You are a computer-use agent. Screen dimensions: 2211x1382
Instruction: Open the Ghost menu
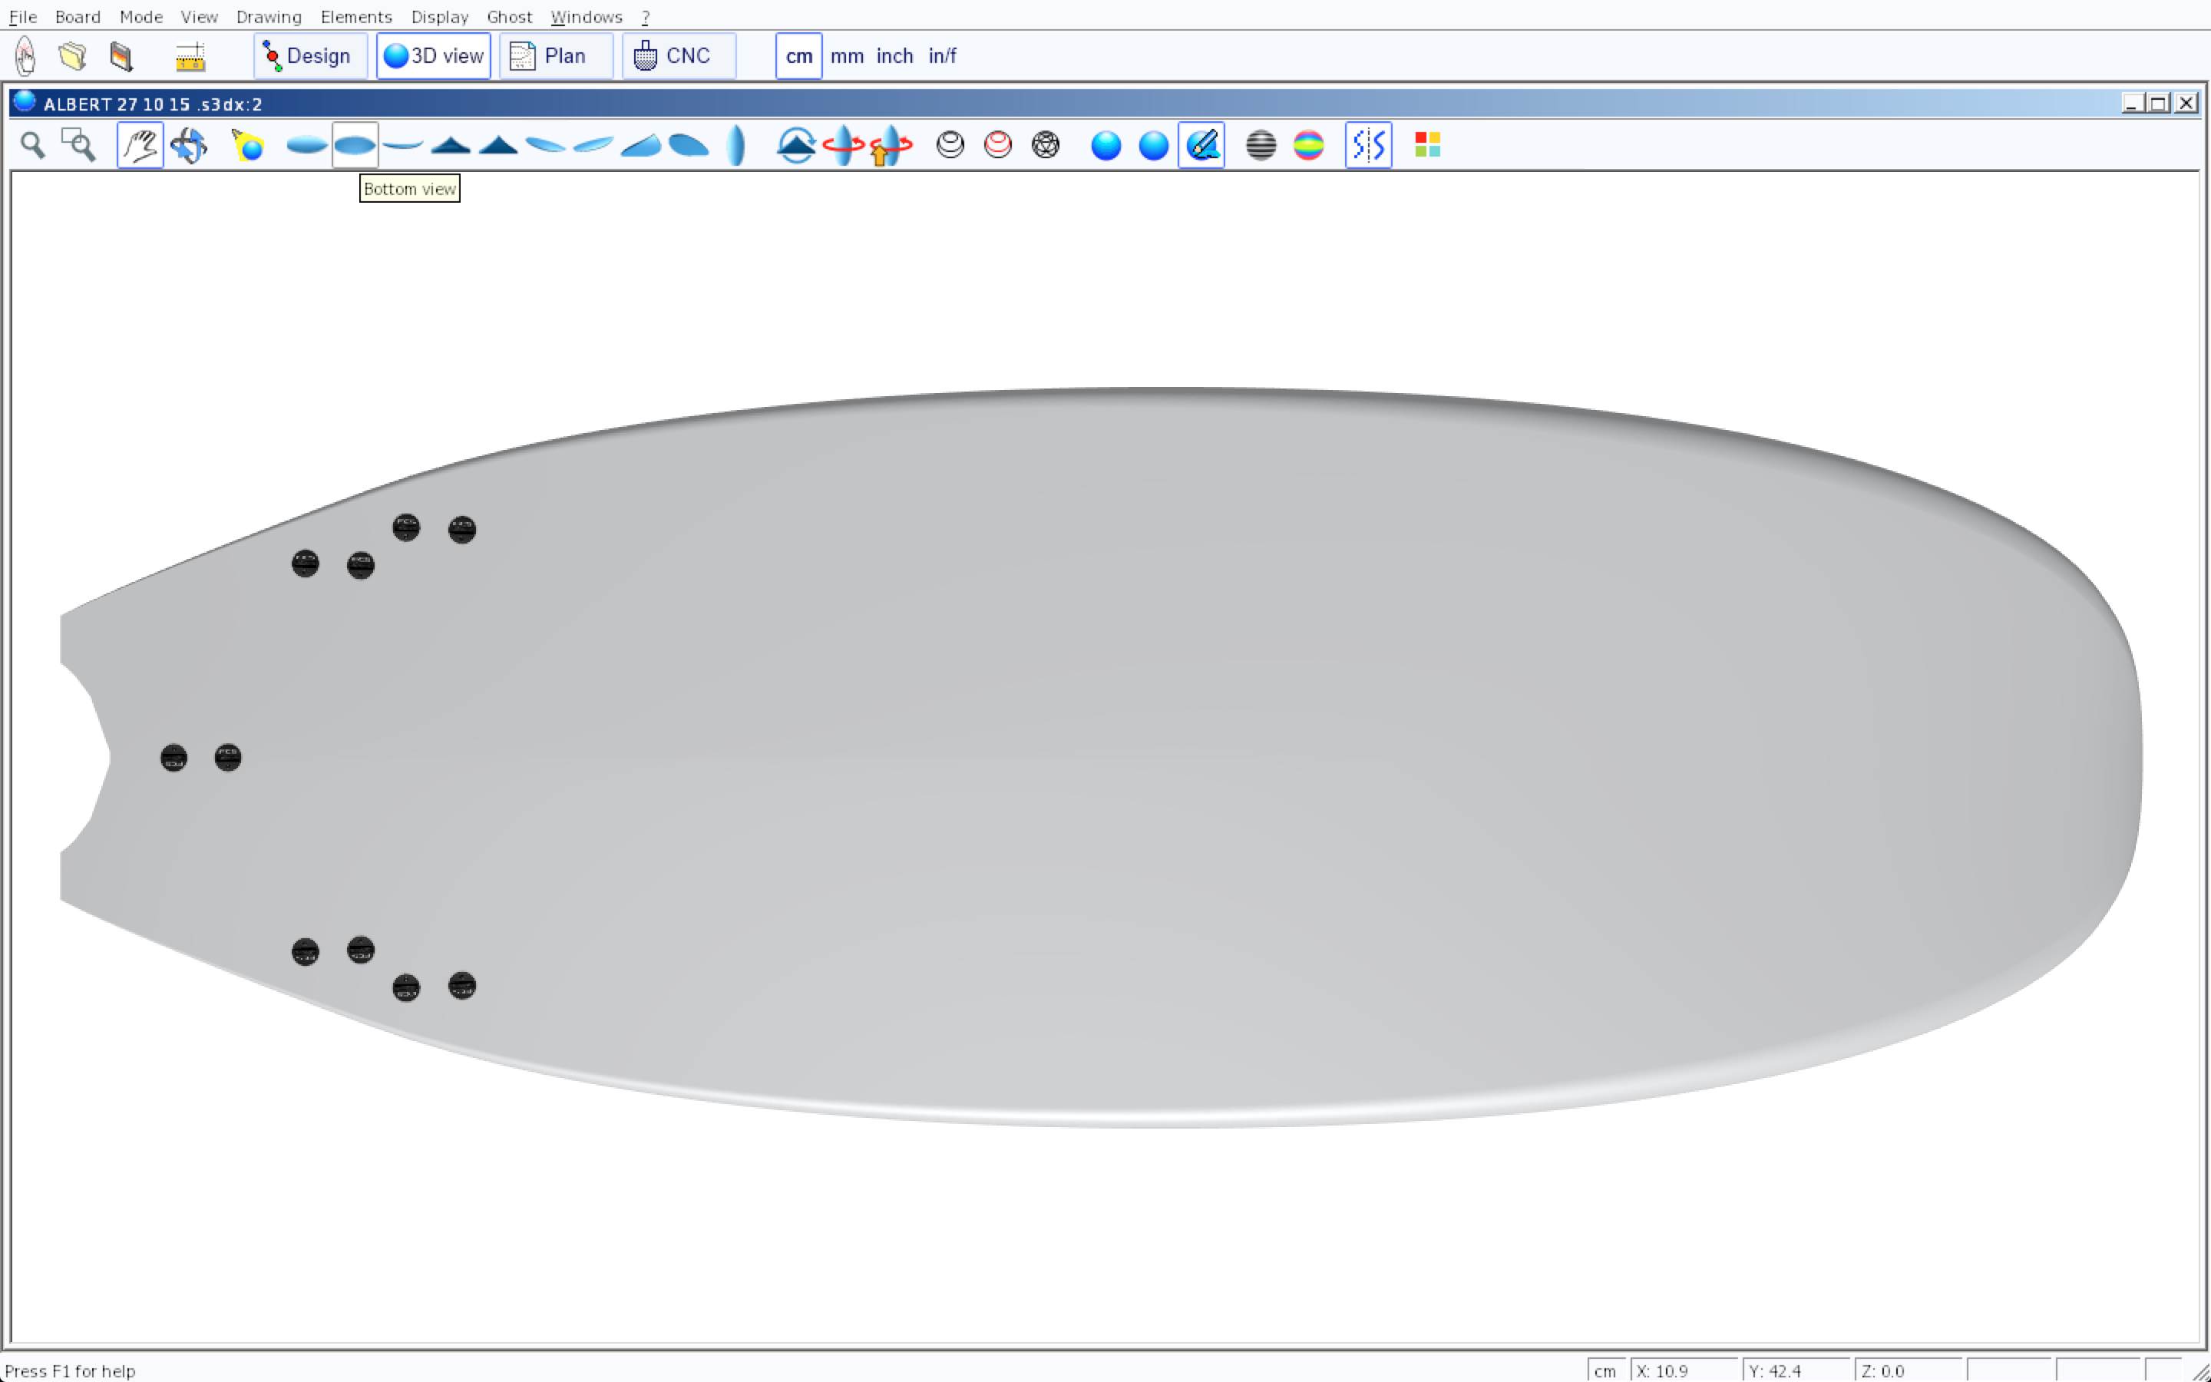[509, 16]
